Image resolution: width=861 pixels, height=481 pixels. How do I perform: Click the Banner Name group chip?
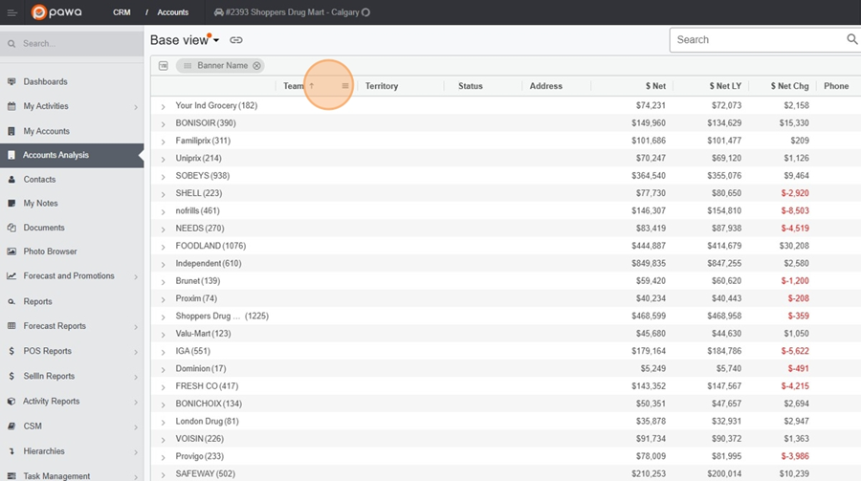point(220,65)
